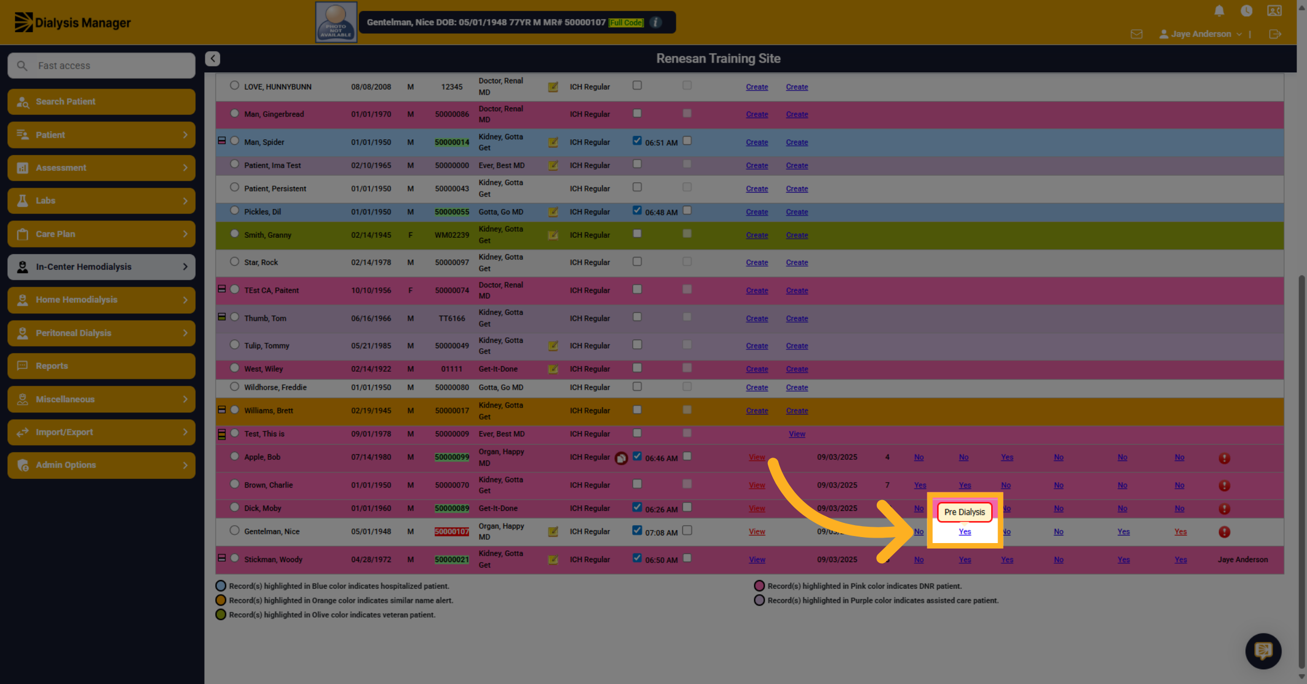Click the clock history icon

tap(1246, 11)
